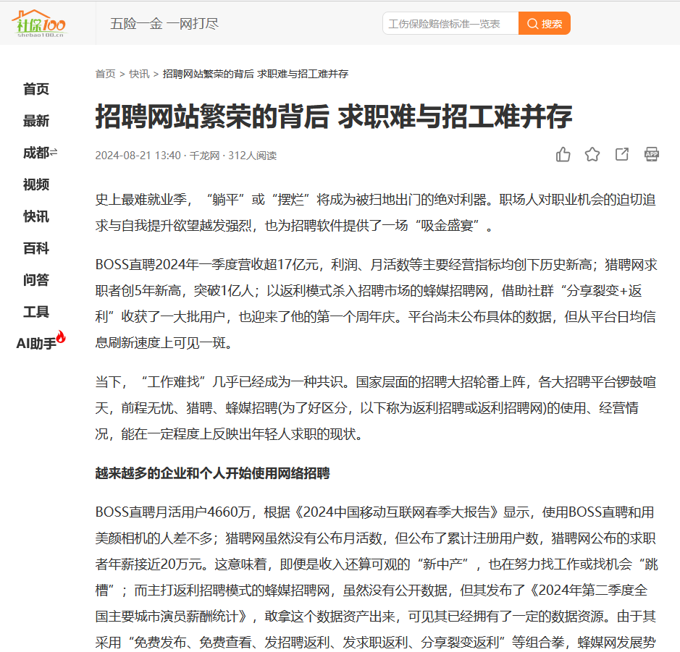Follow the 首页 breadcrumb link

pos(106,74)
